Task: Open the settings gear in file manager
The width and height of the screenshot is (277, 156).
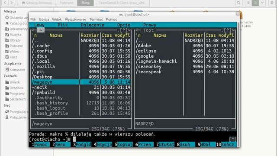Action: tap(272, 3)
